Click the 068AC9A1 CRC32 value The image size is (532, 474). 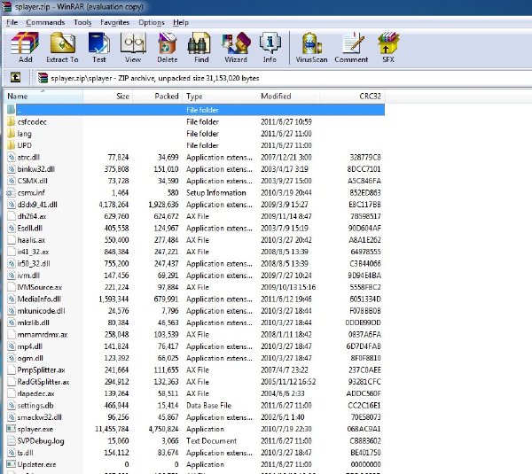[364, 429]
